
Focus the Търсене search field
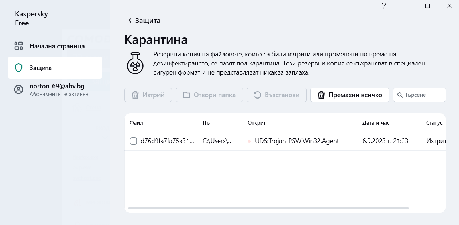coord(419,95)
